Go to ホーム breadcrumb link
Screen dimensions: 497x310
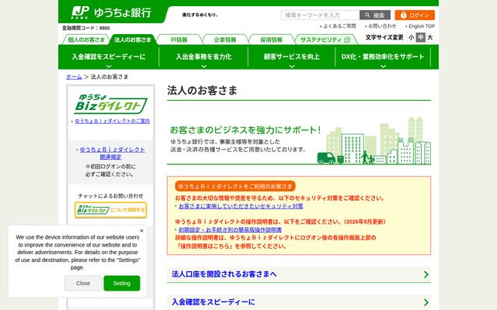point(74,77)
